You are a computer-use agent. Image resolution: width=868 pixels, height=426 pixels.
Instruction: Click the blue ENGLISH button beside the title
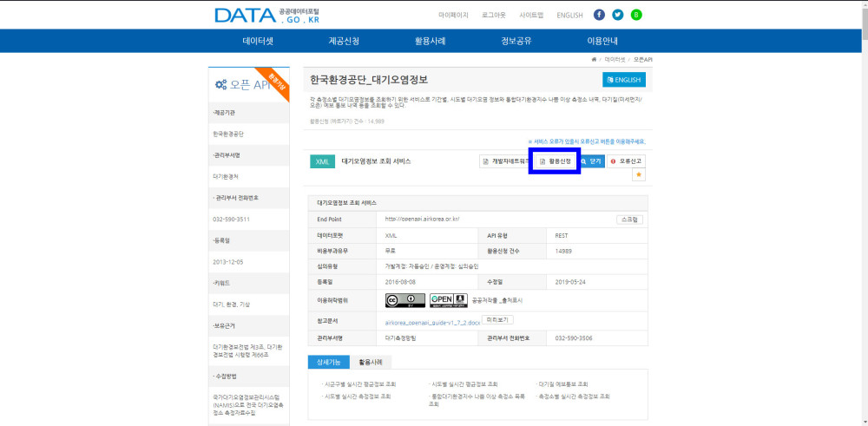[x=624, y=80]
